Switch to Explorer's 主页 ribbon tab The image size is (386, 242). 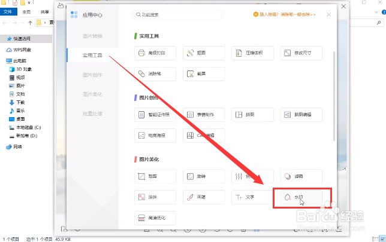pyautogui.click(x=26, y=12)
